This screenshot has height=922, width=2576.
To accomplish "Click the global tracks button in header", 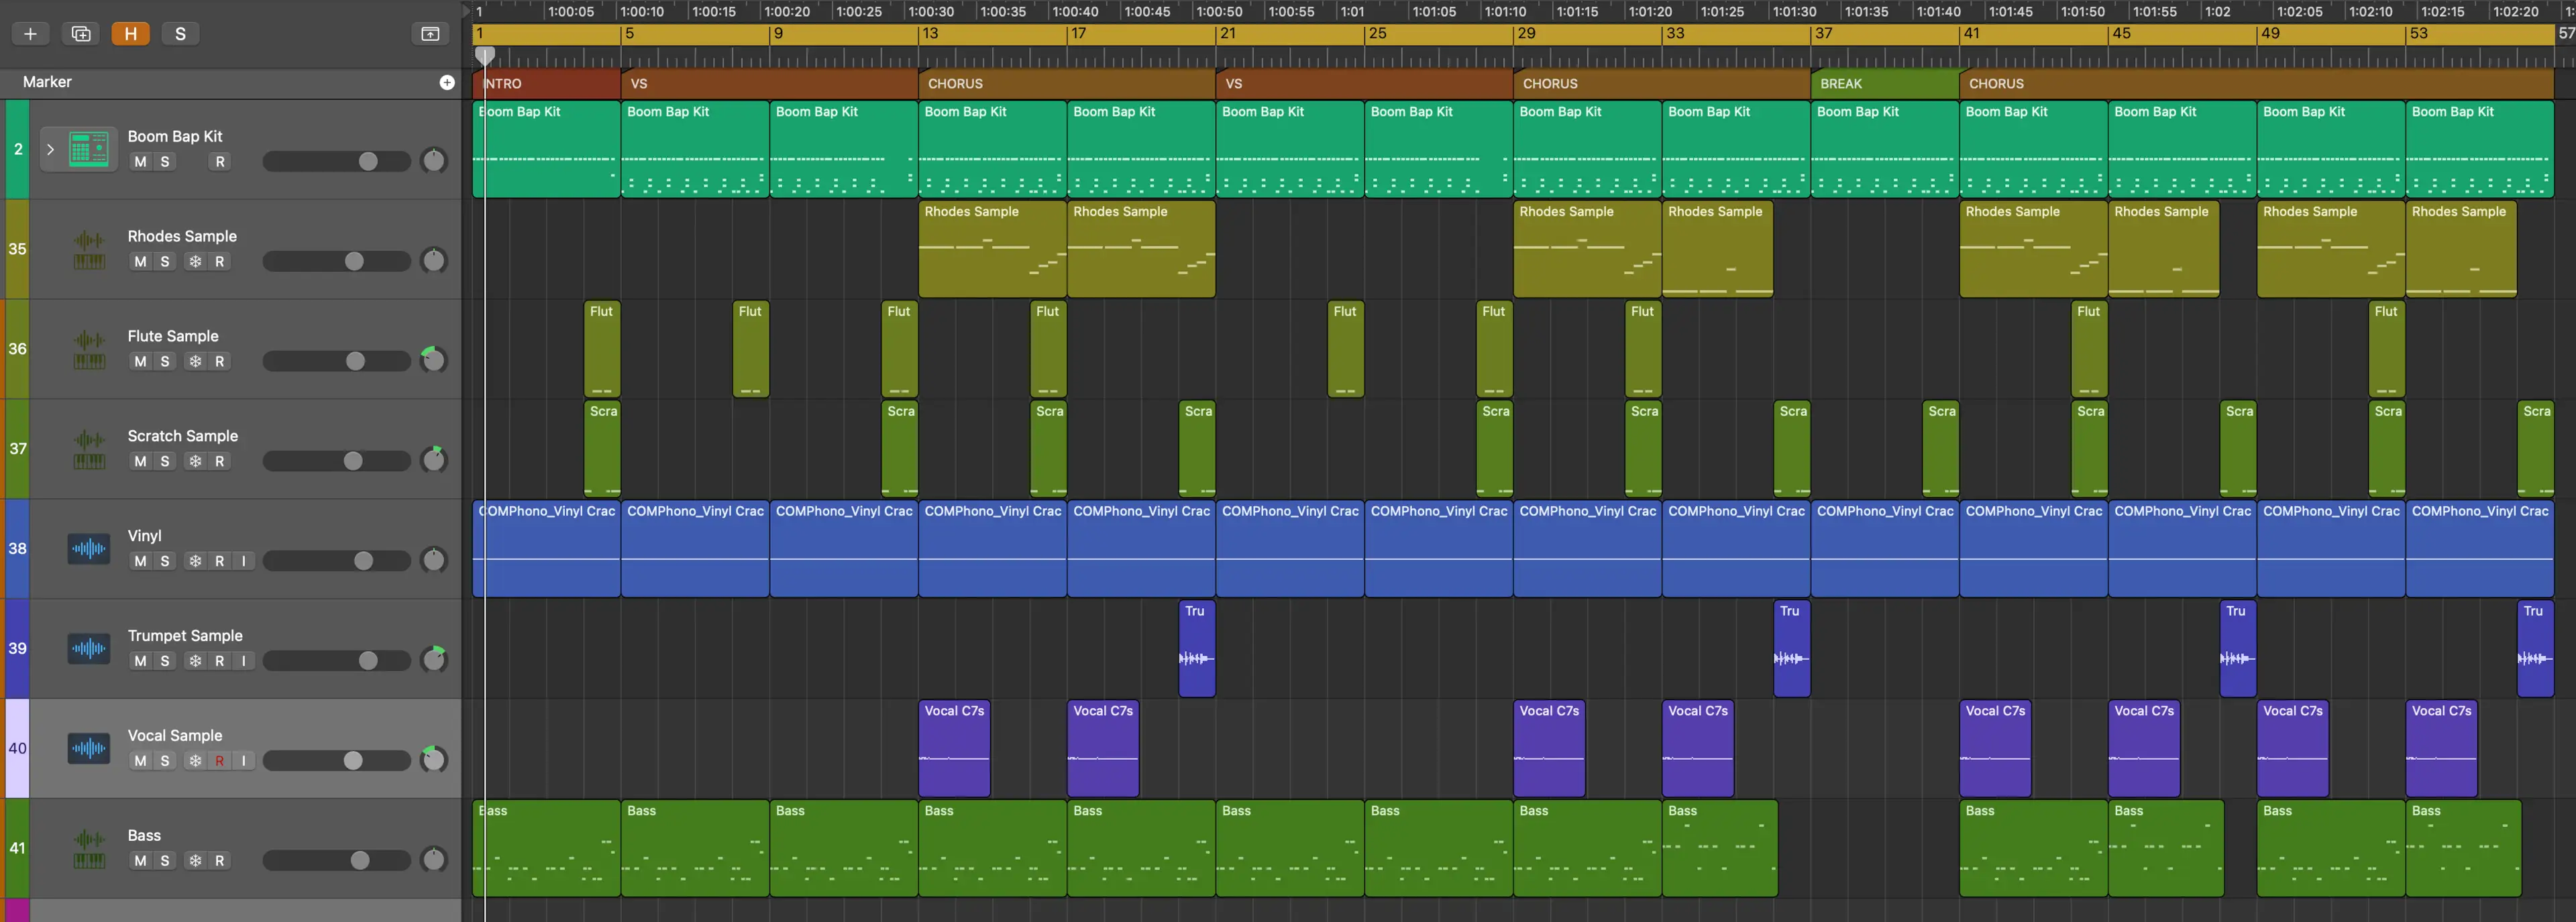I will [430, 34].
